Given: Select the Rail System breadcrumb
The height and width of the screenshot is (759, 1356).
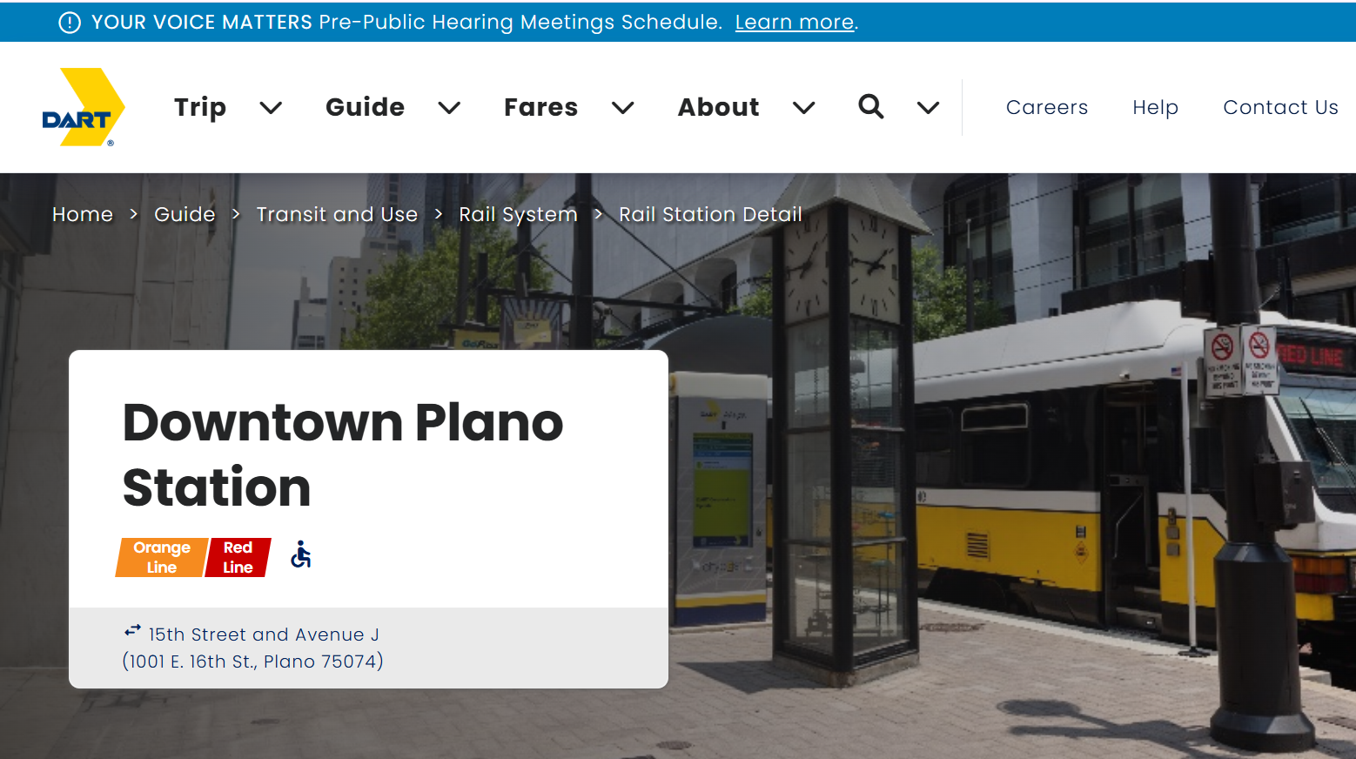Looking at the screenshot, I should pos(518,215).
